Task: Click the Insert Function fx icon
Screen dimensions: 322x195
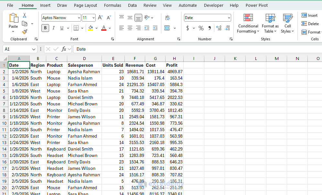Action: pyautogui.click(x=64, y=49)
